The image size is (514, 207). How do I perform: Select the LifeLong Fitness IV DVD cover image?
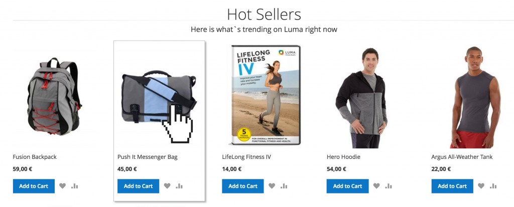pyautogui.click(x=266, y=95)
